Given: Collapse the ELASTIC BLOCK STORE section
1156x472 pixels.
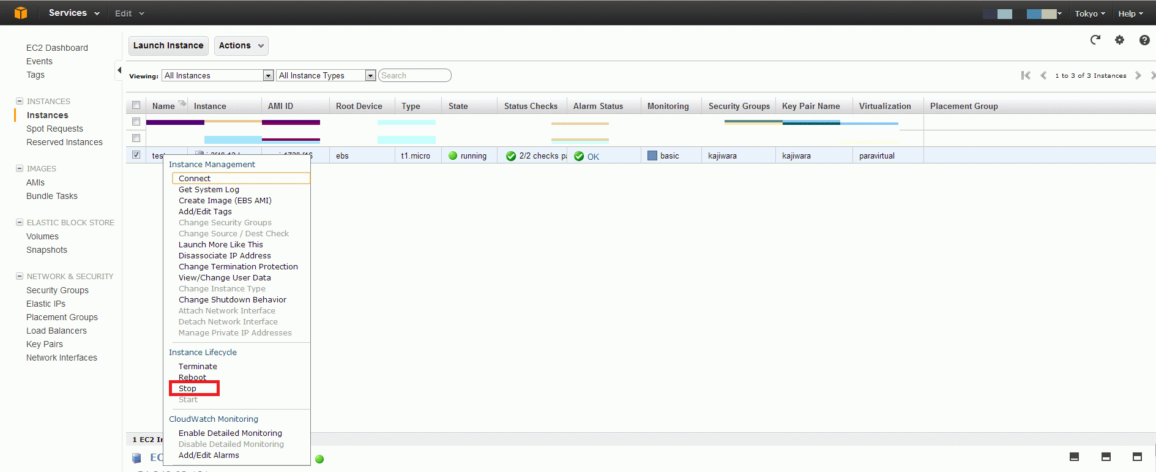Looking at the screenshot, I should pyautogui.click(x=20, y=222).
